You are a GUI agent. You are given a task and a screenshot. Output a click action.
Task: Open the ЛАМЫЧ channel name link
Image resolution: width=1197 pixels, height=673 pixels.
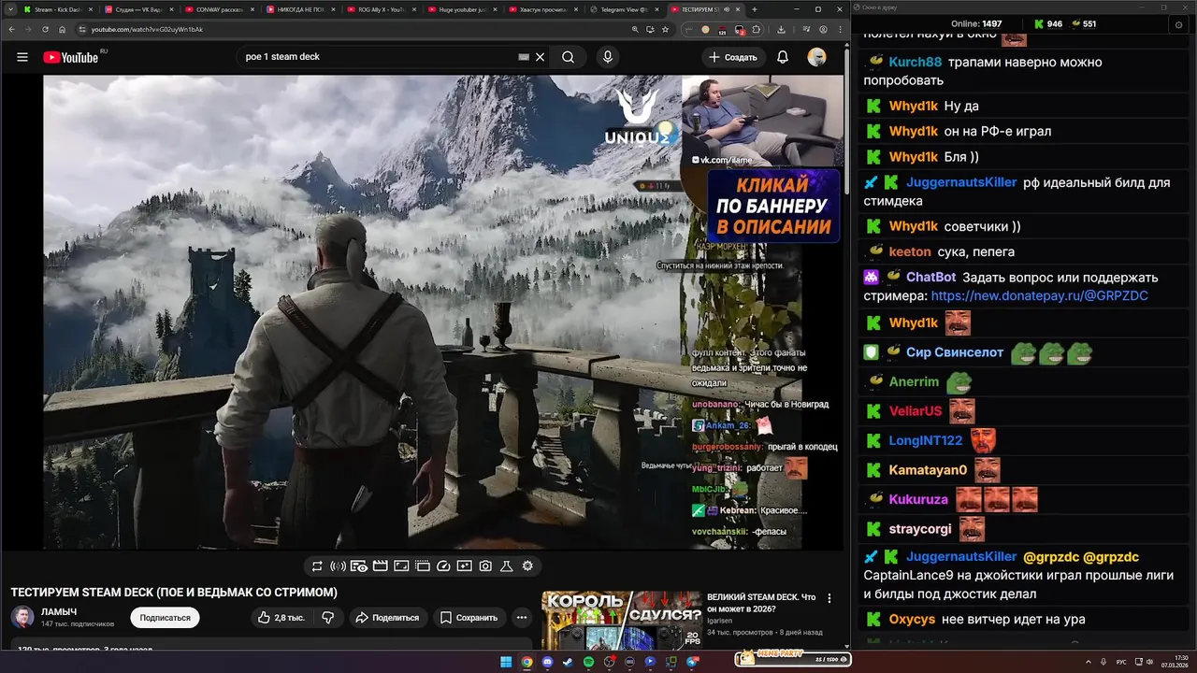click(59, 611)
